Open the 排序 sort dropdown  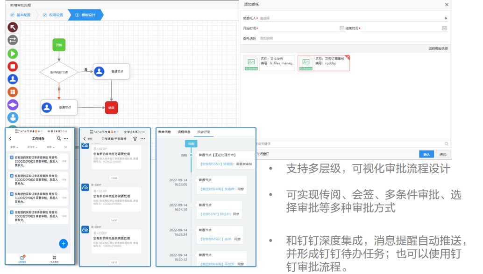[x=50, y=147]
